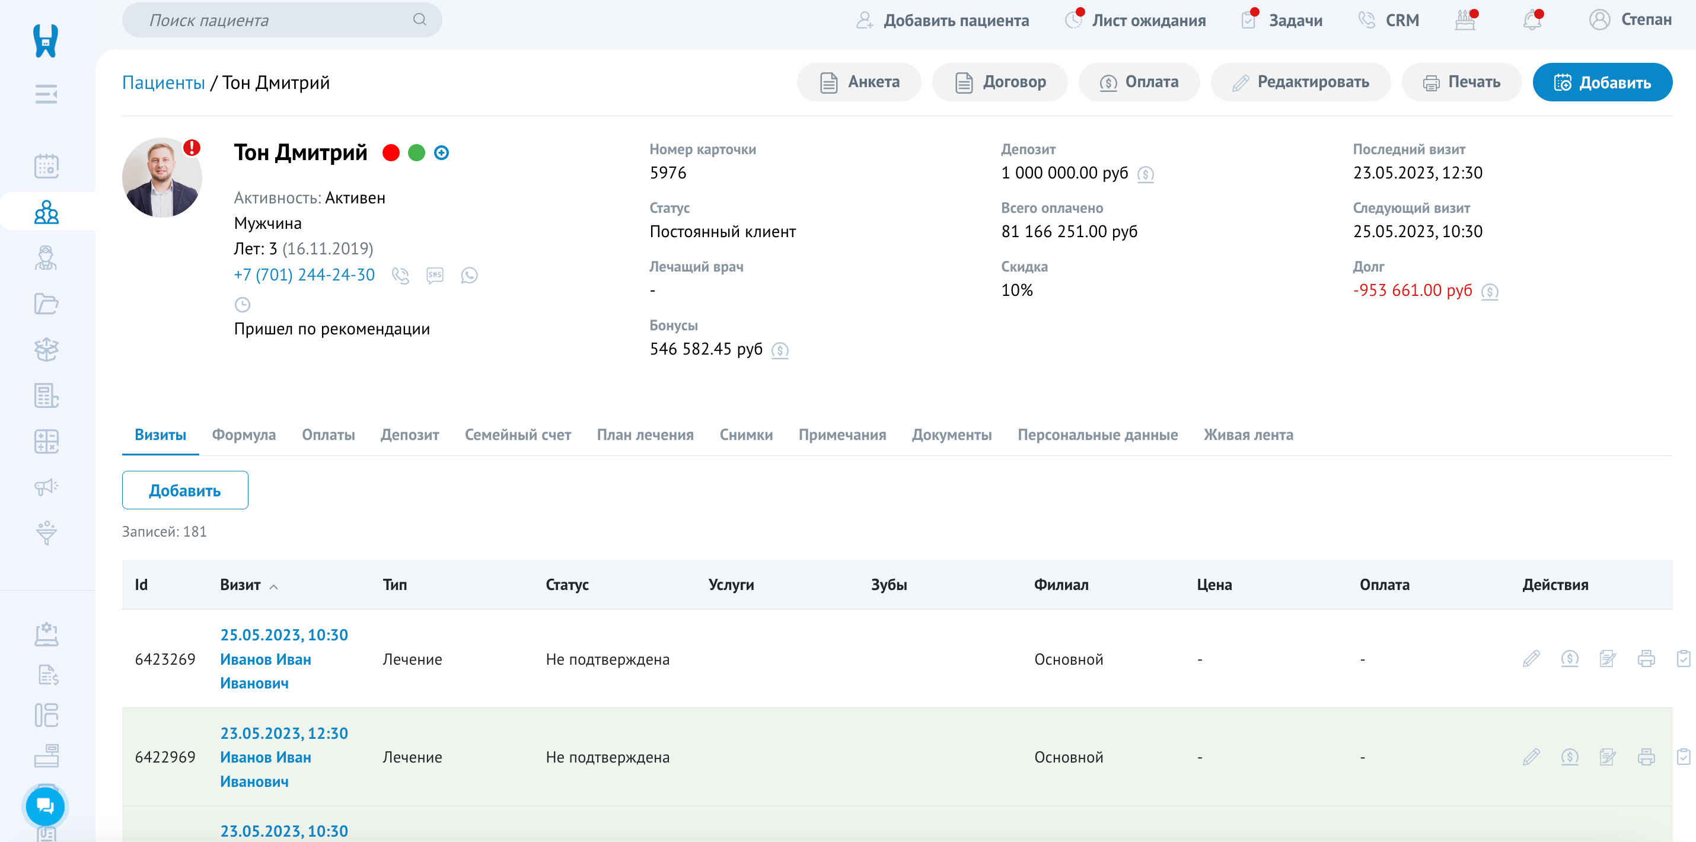Switch to the Формула tab
Screen dimensions: 1696x842
click(x=244, y=435)
